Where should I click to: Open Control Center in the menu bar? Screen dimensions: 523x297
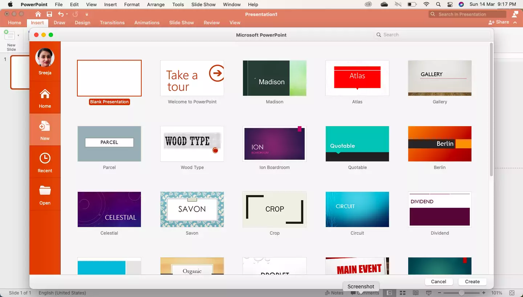[x=450, y=4]
